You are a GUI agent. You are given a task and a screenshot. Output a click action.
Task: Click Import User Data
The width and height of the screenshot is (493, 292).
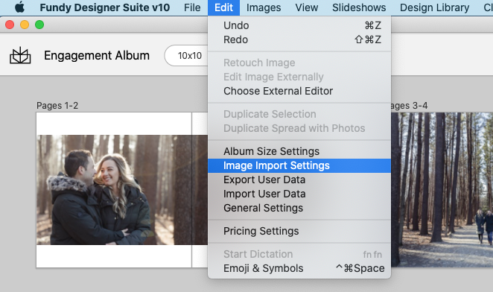(x=299, y=194)
